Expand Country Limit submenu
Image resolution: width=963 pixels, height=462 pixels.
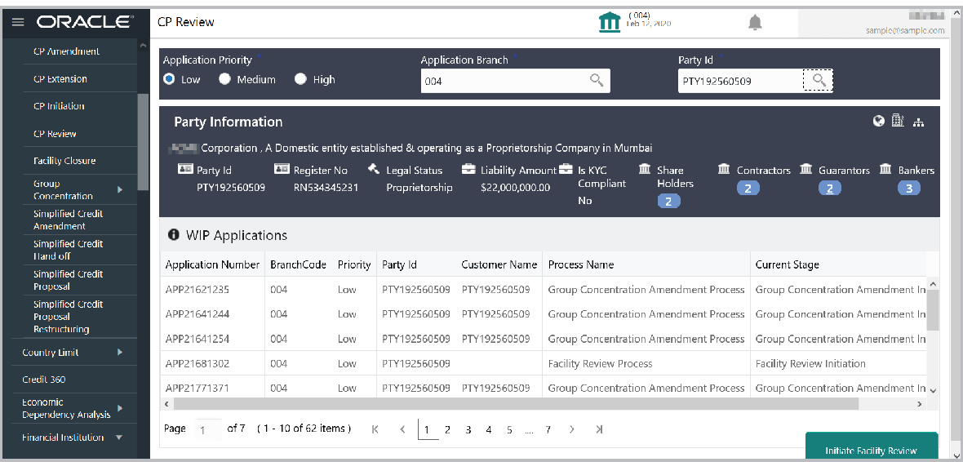click(120, 353)
